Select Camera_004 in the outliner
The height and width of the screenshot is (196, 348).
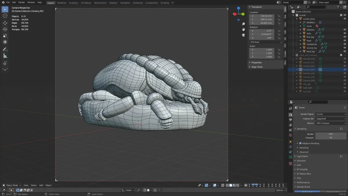[309, 73]
